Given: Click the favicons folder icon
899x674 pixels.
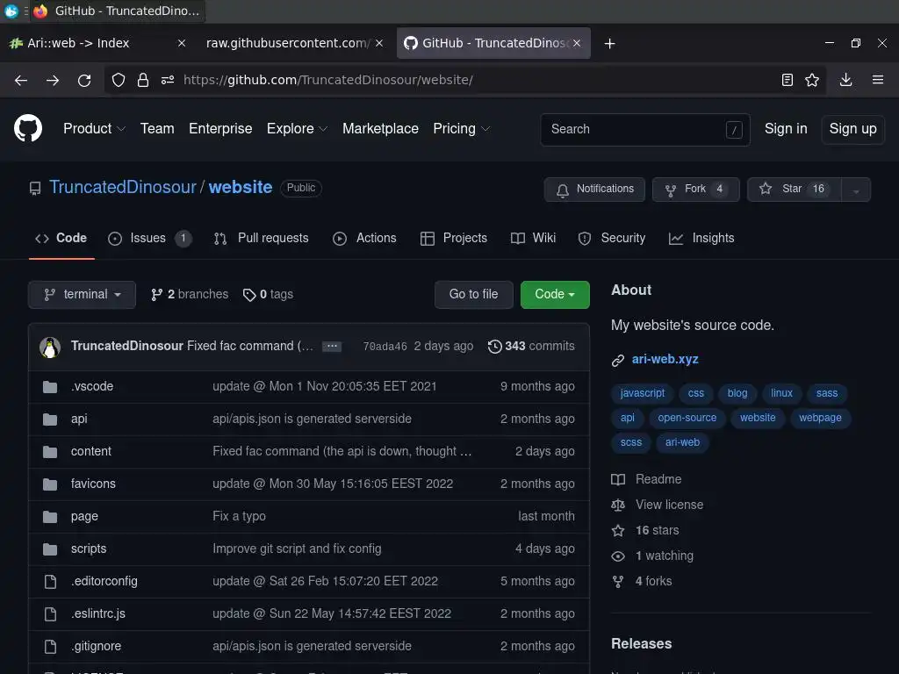Looking at the screenshot, I should (x=50, y=484).
